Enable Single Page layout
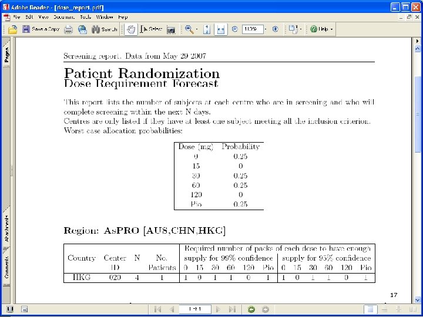 click(370, 309)
